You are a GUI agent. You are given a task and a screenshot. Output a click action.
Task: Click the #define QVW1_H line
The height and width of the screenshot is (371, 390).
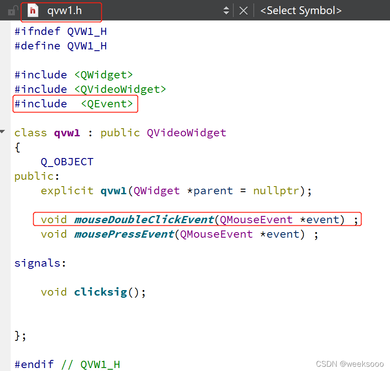click(x=60, y=46)
